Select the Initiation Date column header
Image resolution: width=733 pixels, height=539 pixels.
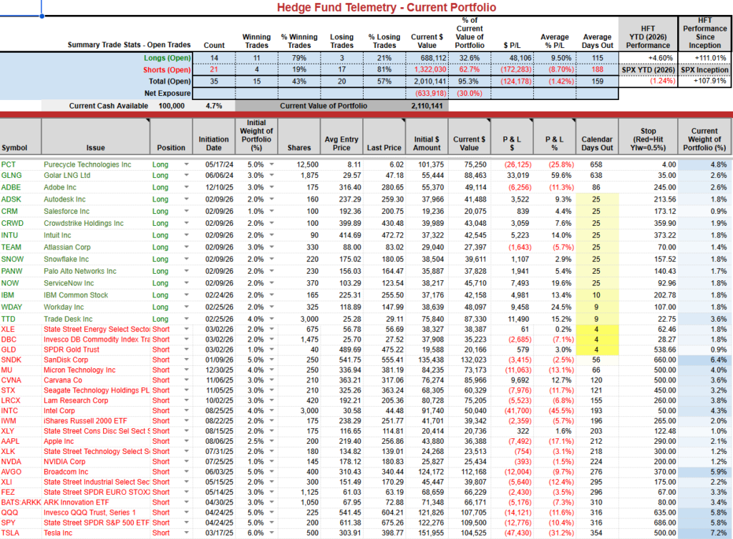(x=213, y=143)
